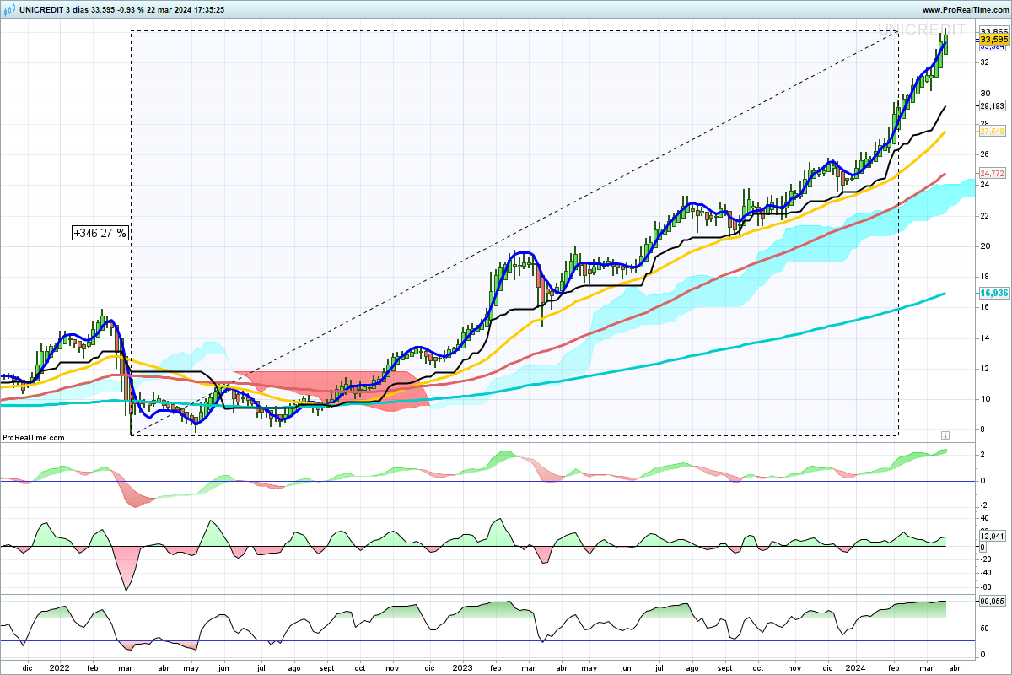1012x675 pixels.
Task: Click the 2024 year label on the time axis
Action: [856, 667]
